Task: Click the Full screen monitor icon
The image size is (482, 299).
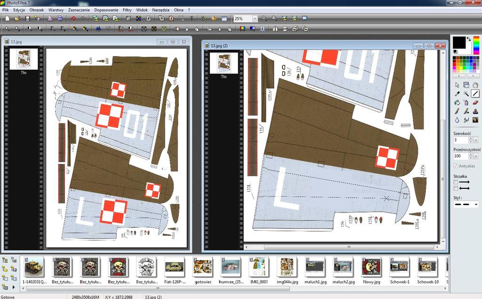Action: click(x=305, y=18)
